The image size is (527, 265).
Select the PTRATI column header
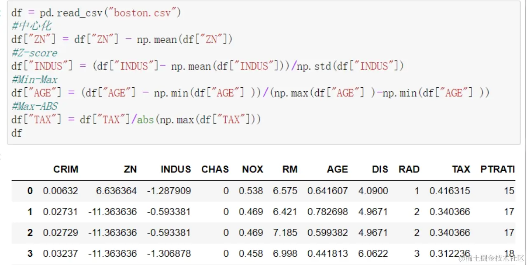(497, 169)
